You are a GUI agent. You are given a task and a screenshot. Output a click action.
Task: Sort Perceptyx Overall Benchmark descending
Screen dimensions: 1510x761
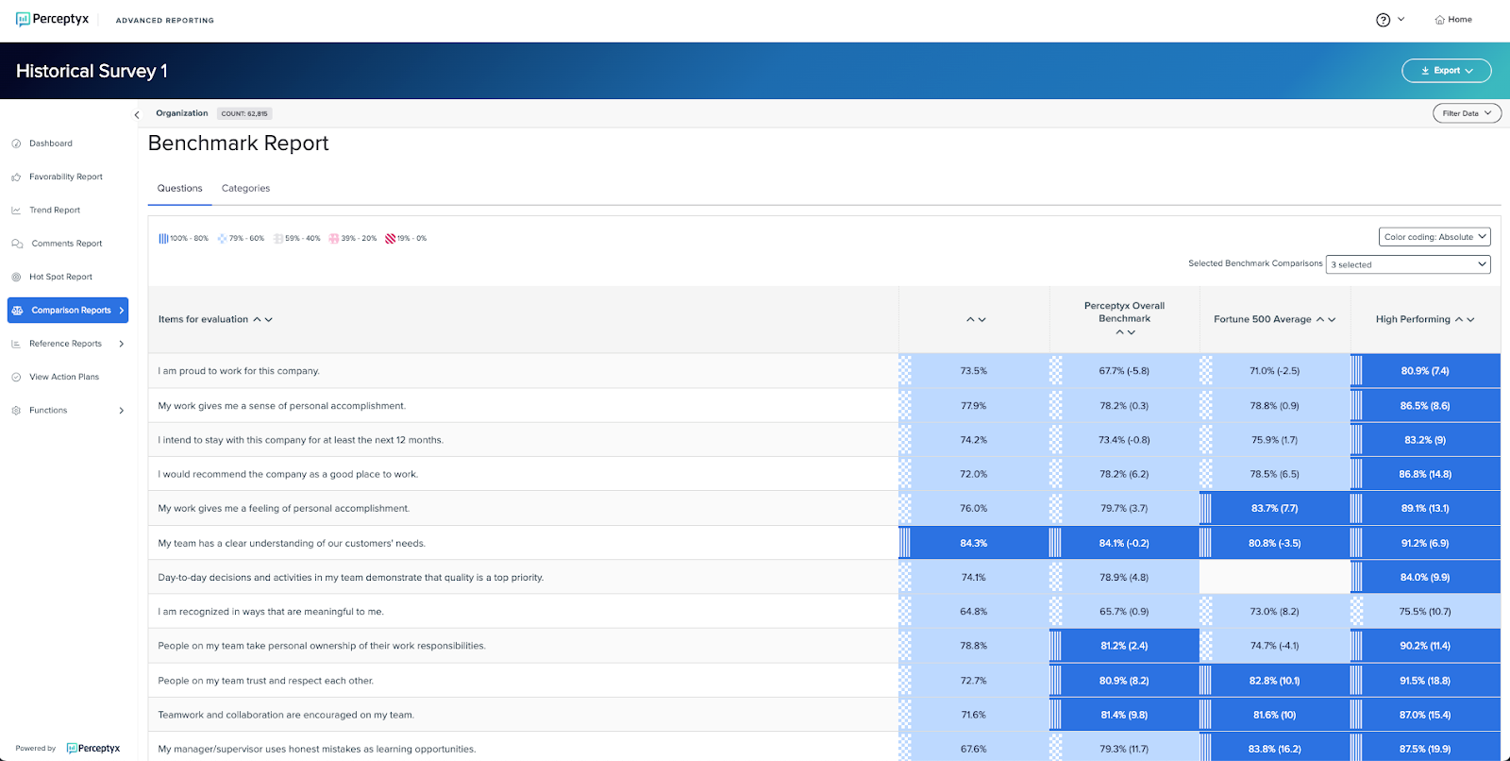tap(1132, 332)
